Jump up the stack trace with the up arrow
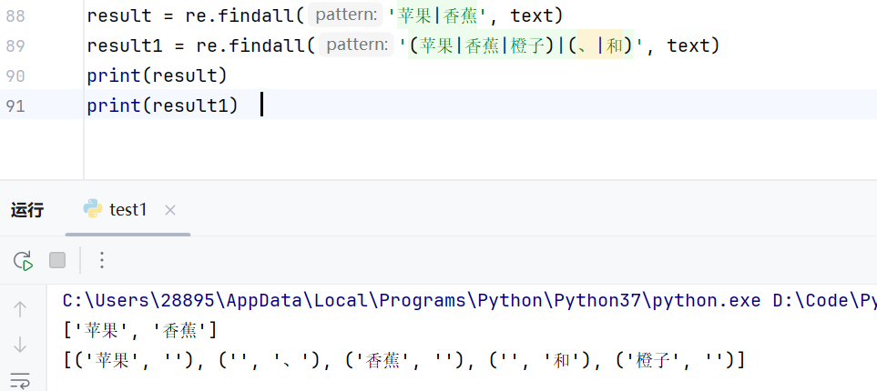The image size is (877, 391). [20, 309]
